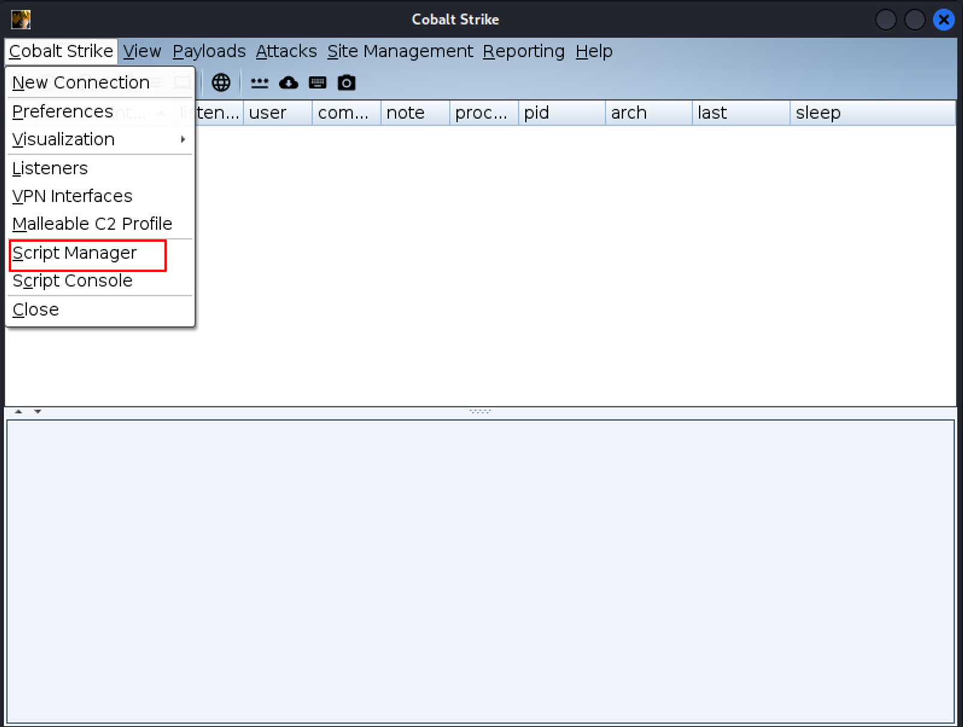Open the Attacks menu
This screenshot has width=963, height=727.
pos(286,51)
